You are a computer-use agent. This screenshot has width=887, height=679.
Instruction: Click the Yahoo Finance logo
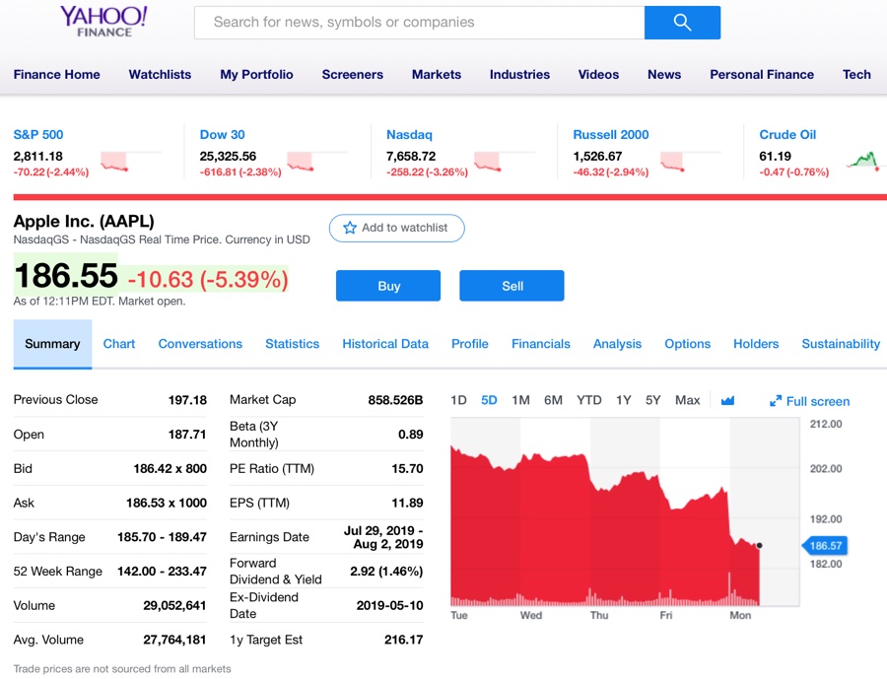pos(103,22)
